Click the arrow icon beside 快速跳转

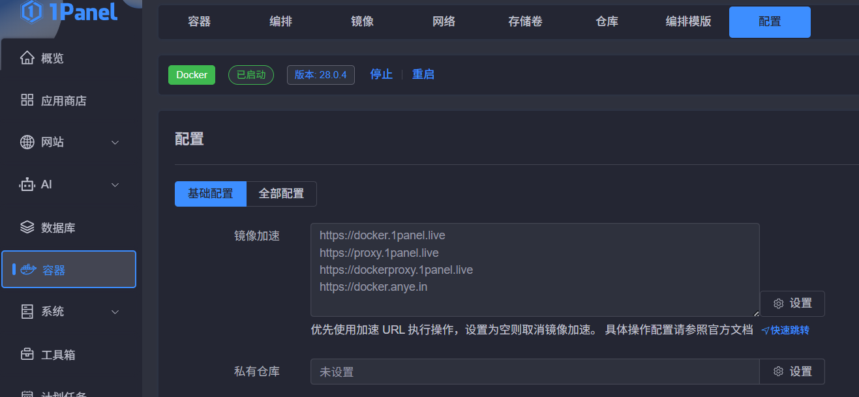pos(765,331)
